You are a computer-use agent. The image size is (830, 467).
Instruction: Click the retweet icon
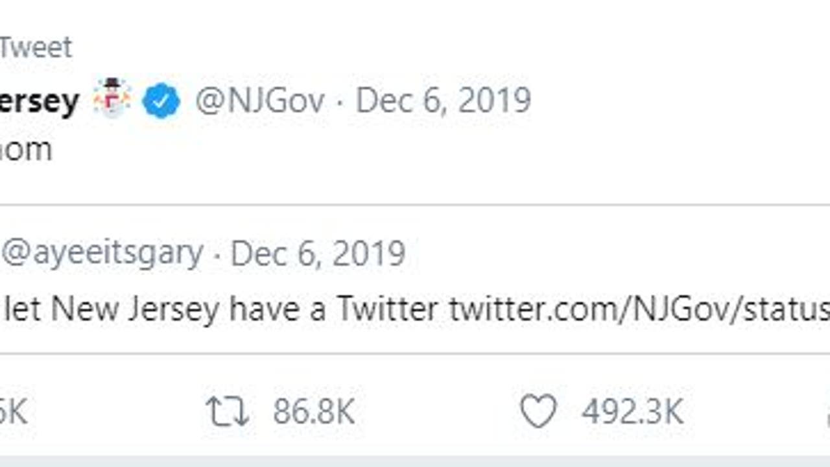tap(227, 412)
